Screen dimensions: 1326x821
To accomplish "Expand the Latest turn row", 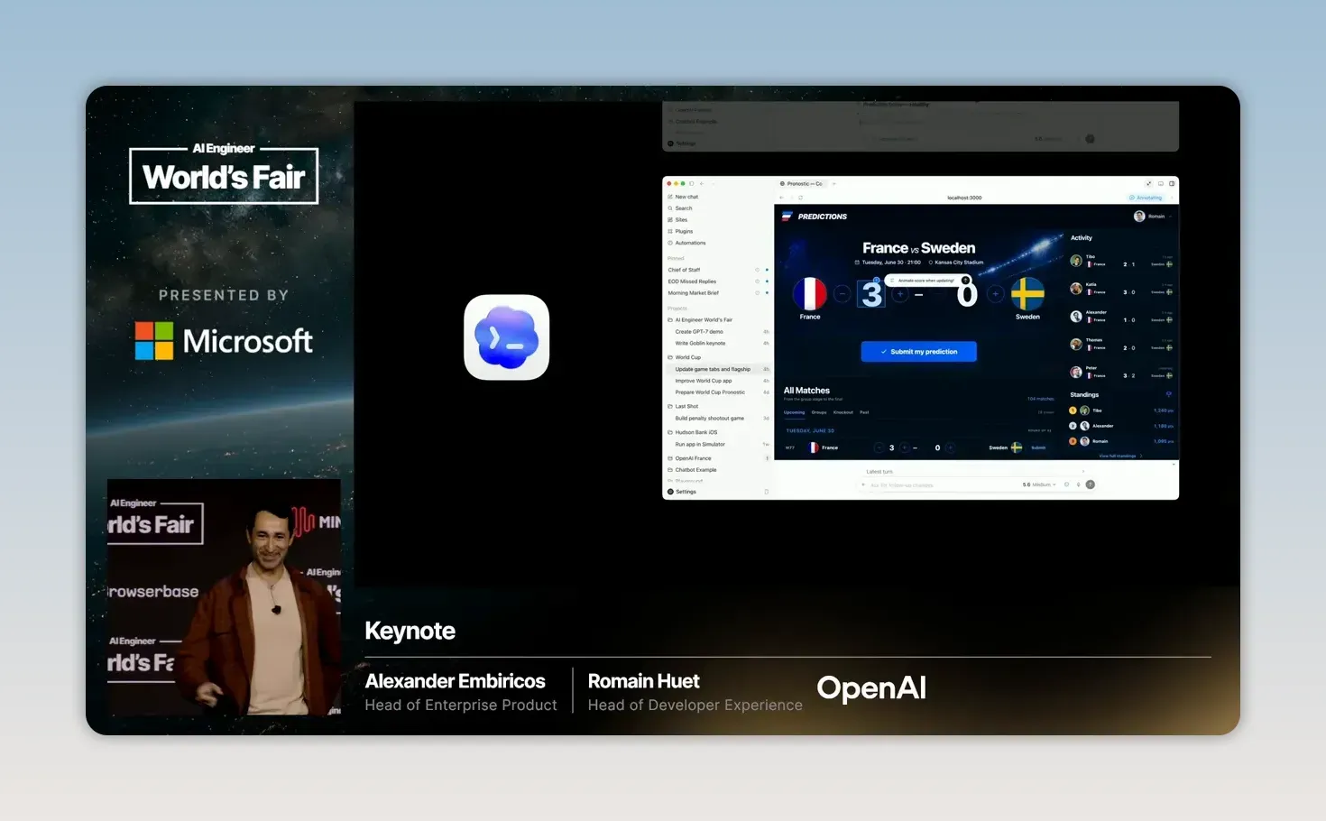I will [974, 472].
